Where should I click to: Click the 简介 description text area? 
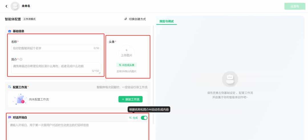point(56,68)
